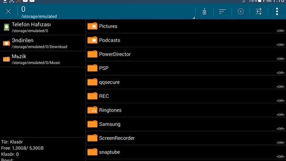
Task: Open the Pictures folder
Action: [x=186, y=26]
